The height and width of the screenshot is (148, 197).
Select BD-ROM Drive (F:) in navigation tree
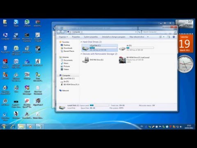pos(70,85)
